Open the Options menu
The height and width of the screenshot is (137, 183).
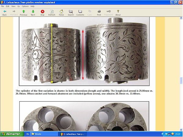tap(25, 6)
